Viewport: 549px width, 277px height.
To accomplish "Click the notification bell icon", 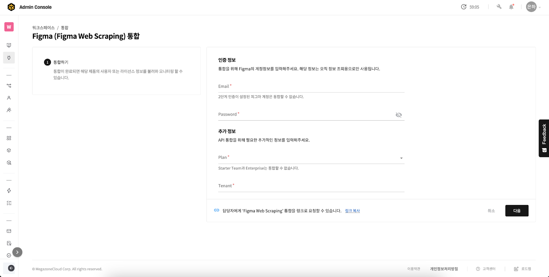I will point(511,7).
